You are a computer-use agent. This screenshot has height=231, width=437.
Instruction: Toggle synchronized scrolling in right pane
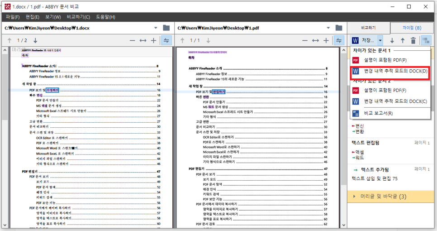click(x=339, y=40)
